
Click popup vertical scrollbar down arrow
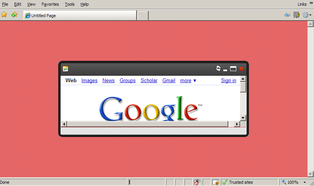[x=243, y=118]
